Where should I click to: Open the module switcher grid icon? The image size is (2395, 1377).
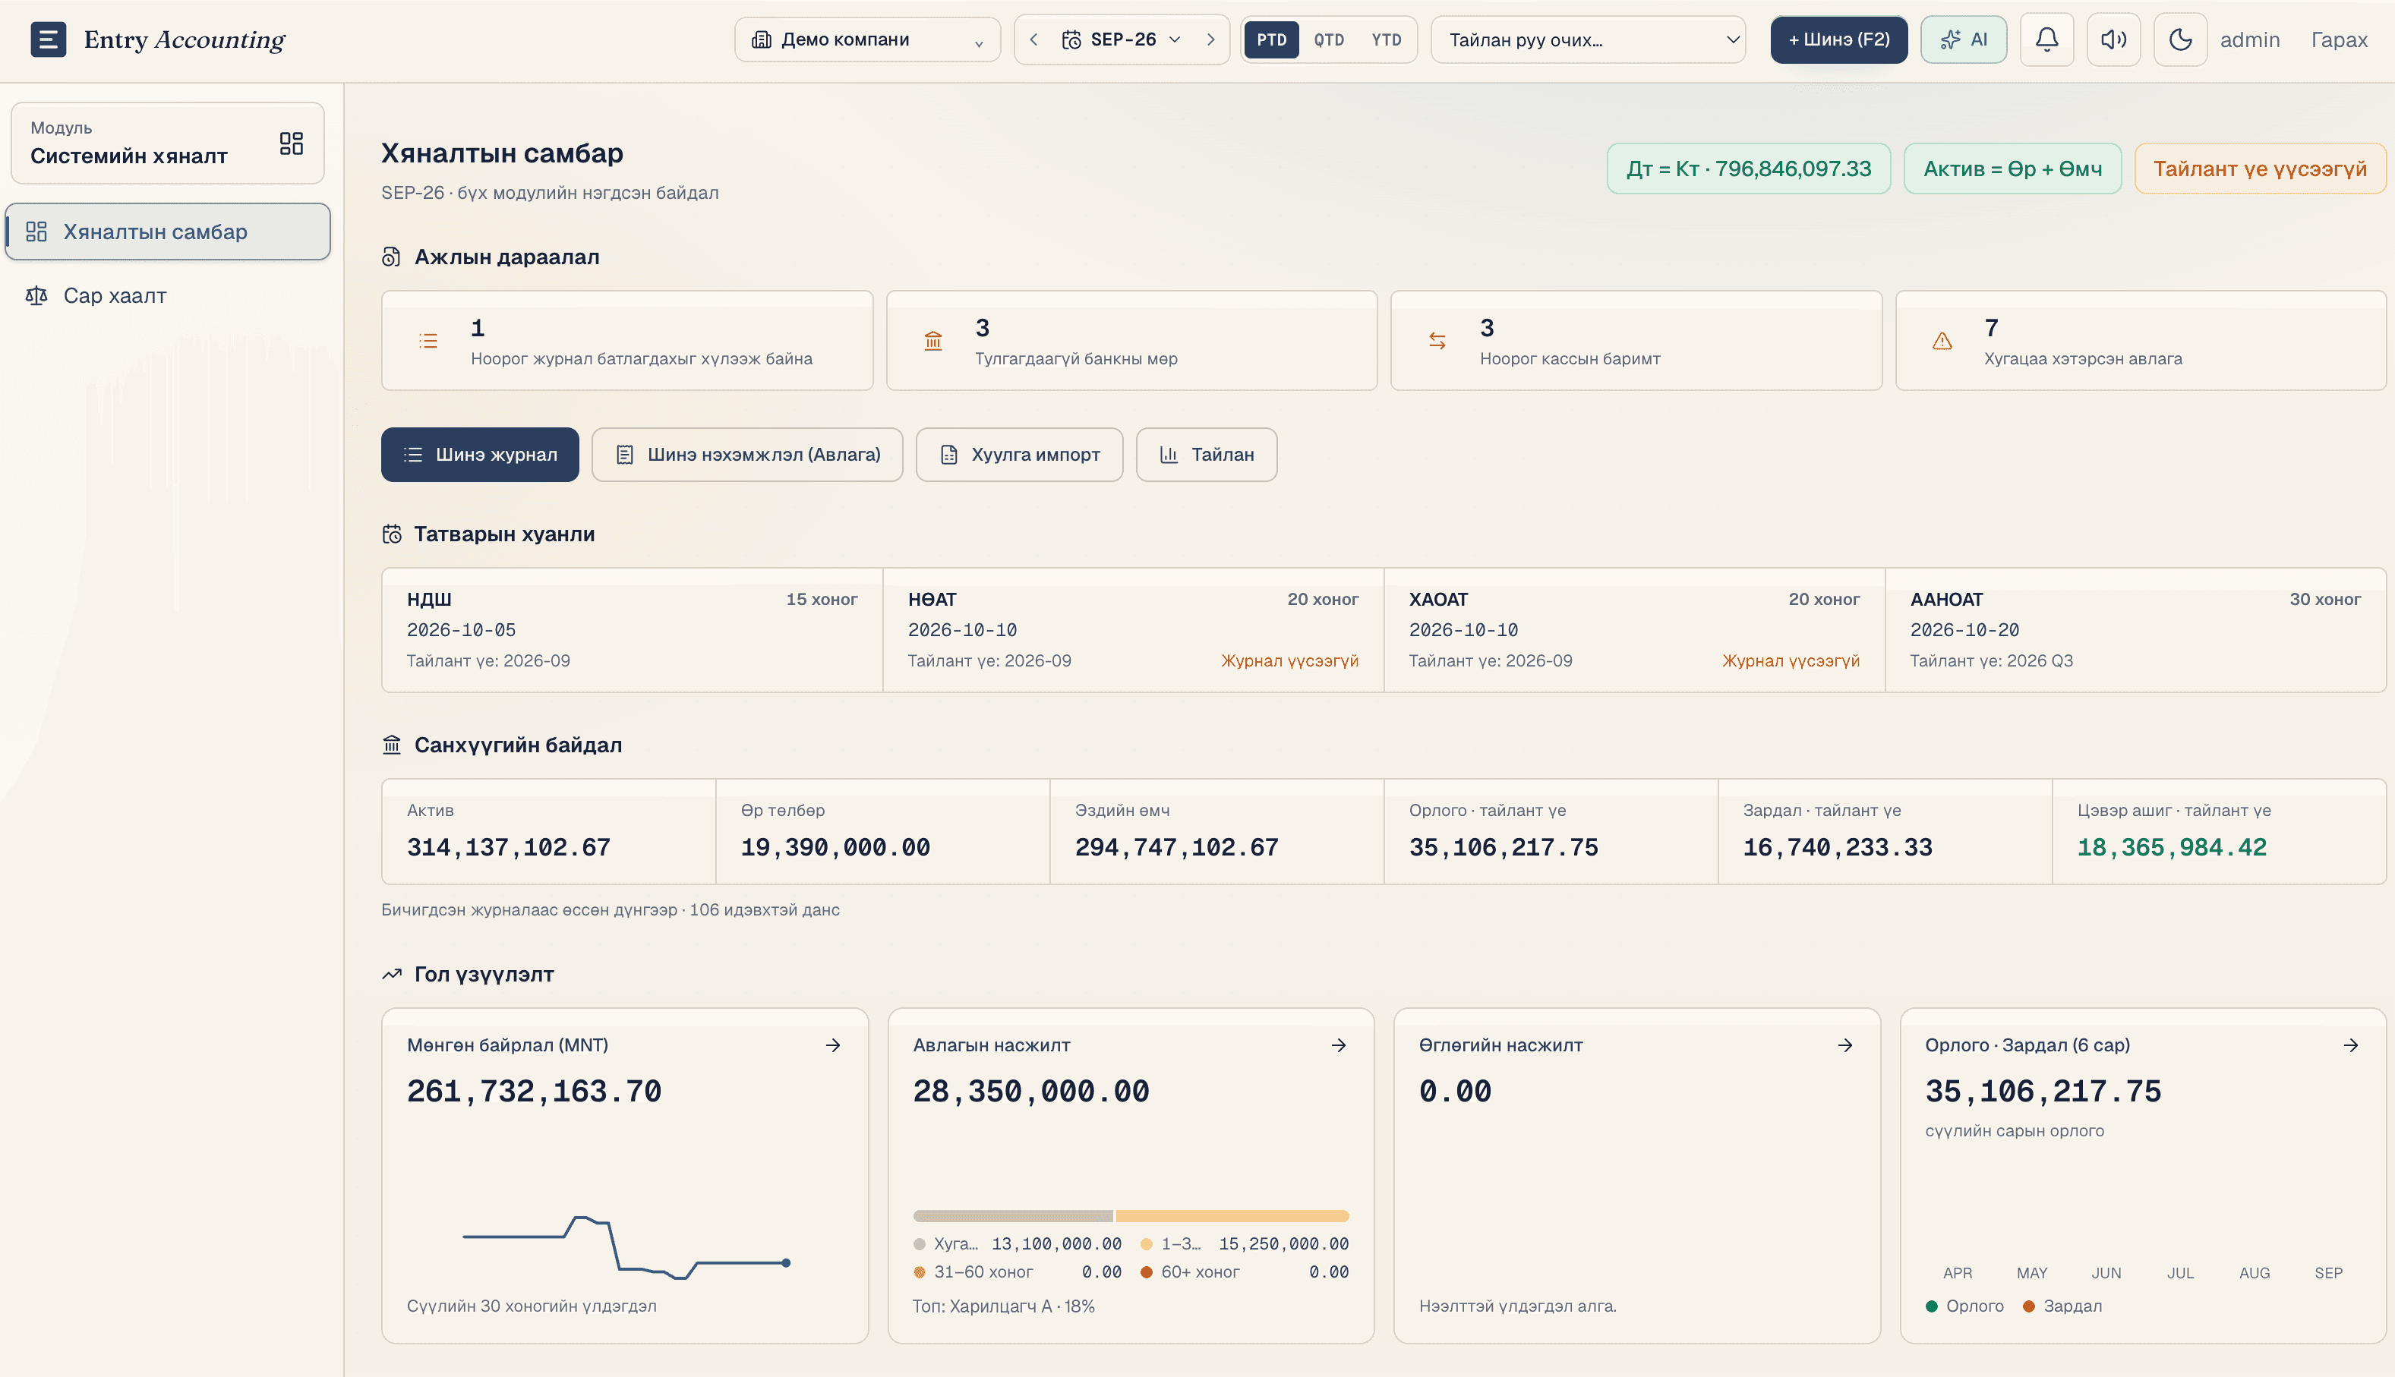[x=292, y=143]
